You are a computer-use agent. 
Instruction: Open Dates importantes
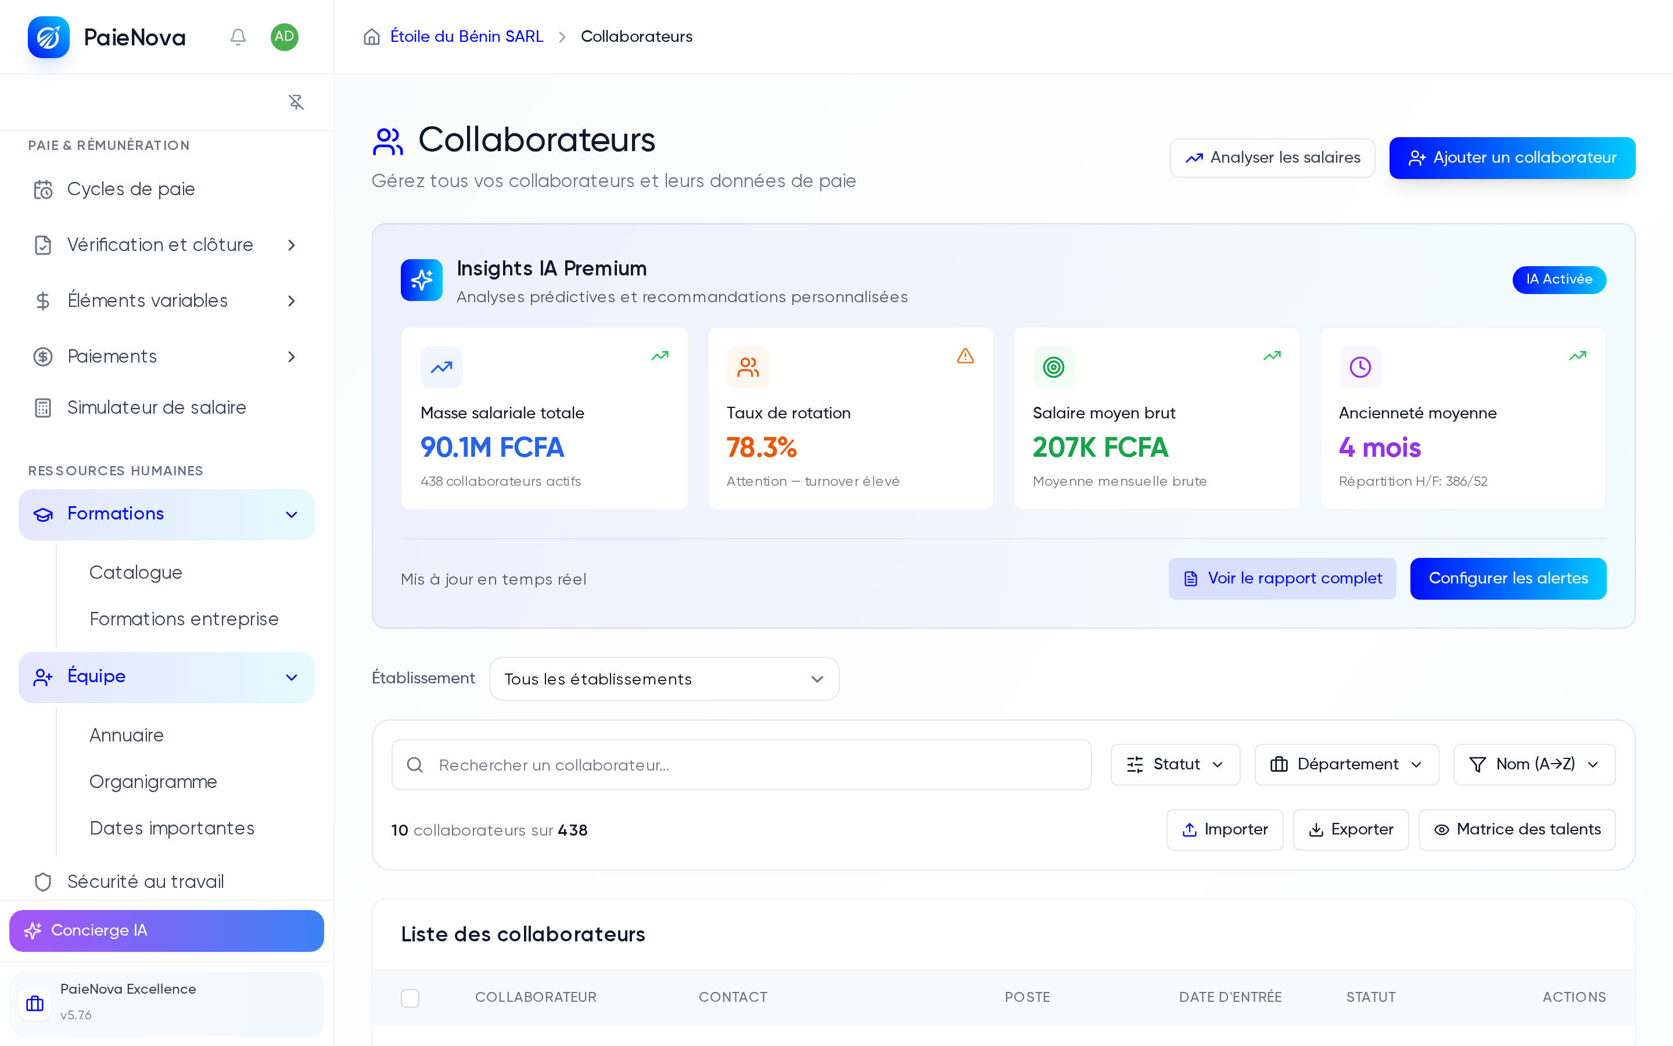[172, 828]
